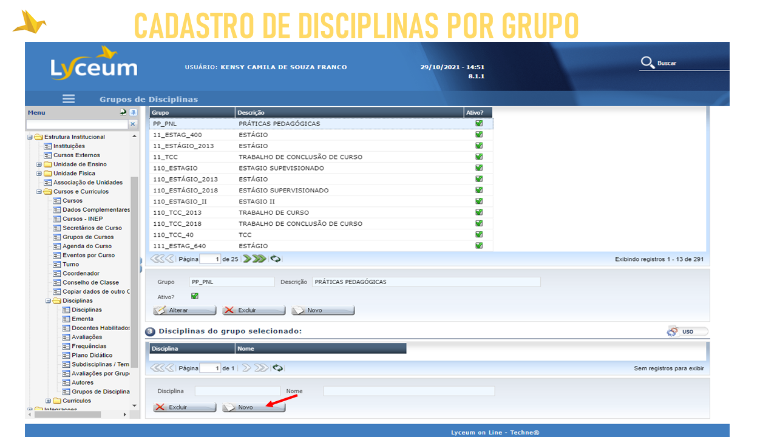Click next page arrow in disciplinas grid

[x=247, y=368]
